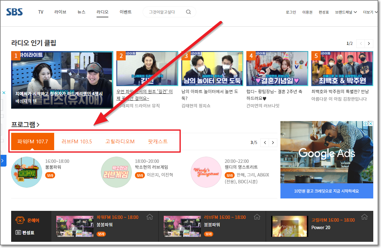Open Power 20 title in 고릴라M card

(321, 228)
